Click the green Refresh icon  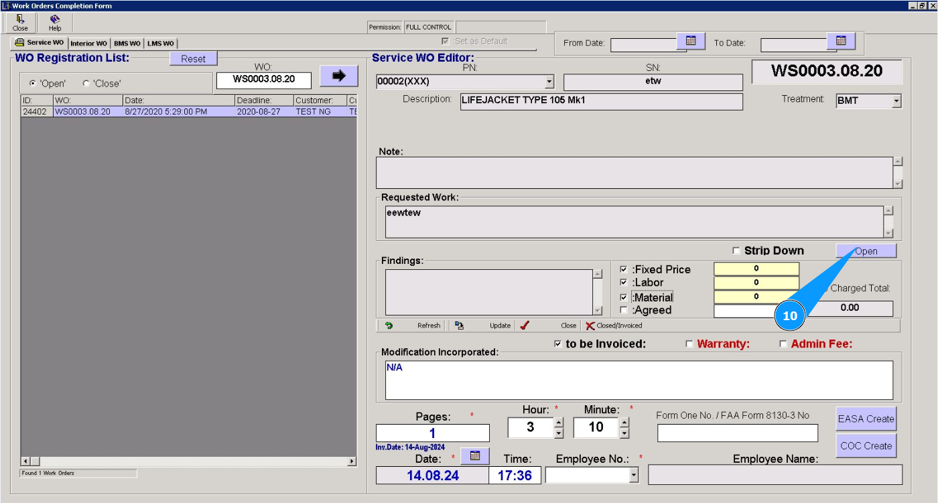[x=389, y=326]
